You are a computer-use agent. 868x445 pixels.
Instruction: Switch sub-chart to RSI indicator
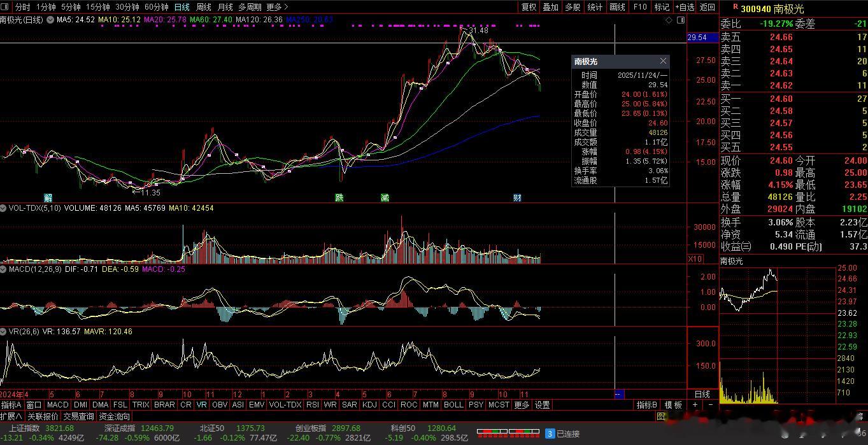point(313,405)
